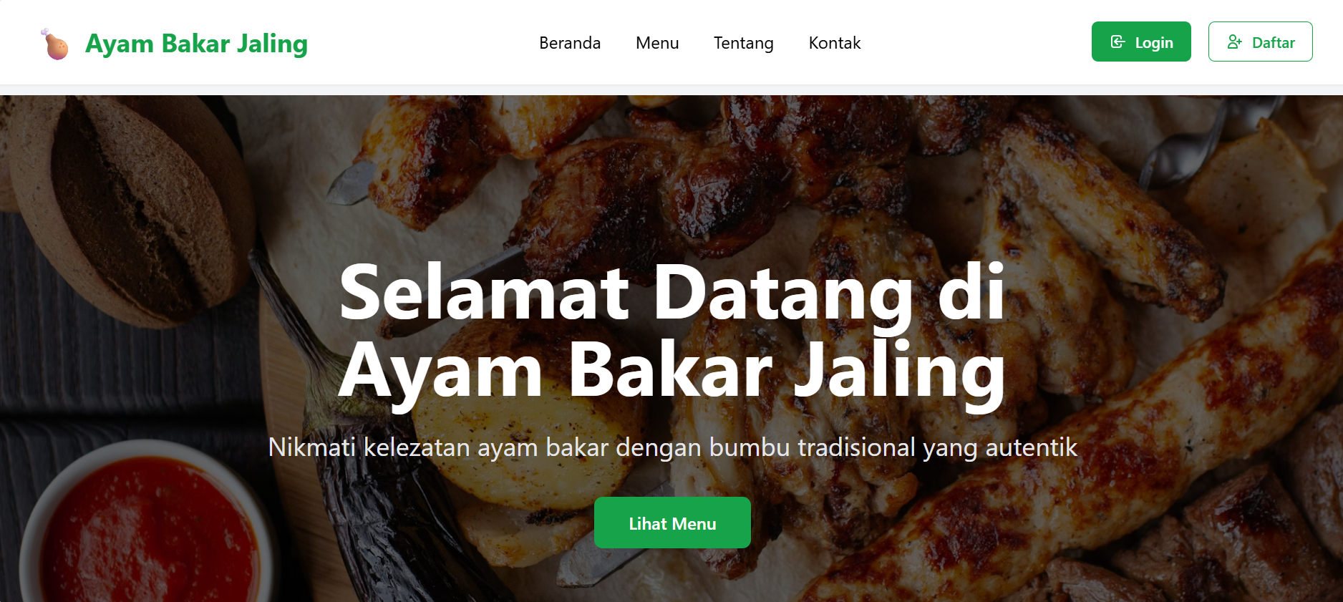The image size is (1343, 602).
Task: Select Tentang in the navigation bar
Action: click(743, 43)
